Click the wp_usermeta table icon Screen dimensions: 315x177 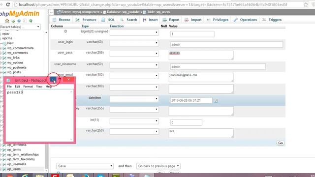(x=4, y=164)
